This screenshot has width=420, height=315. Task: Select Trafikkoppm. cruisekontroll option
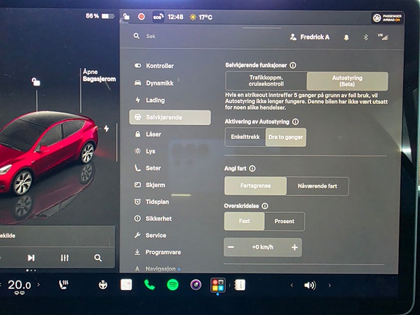[267, 80]
